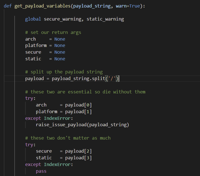Click the comment "# these two are essential so die without them"

pos(85,92)
